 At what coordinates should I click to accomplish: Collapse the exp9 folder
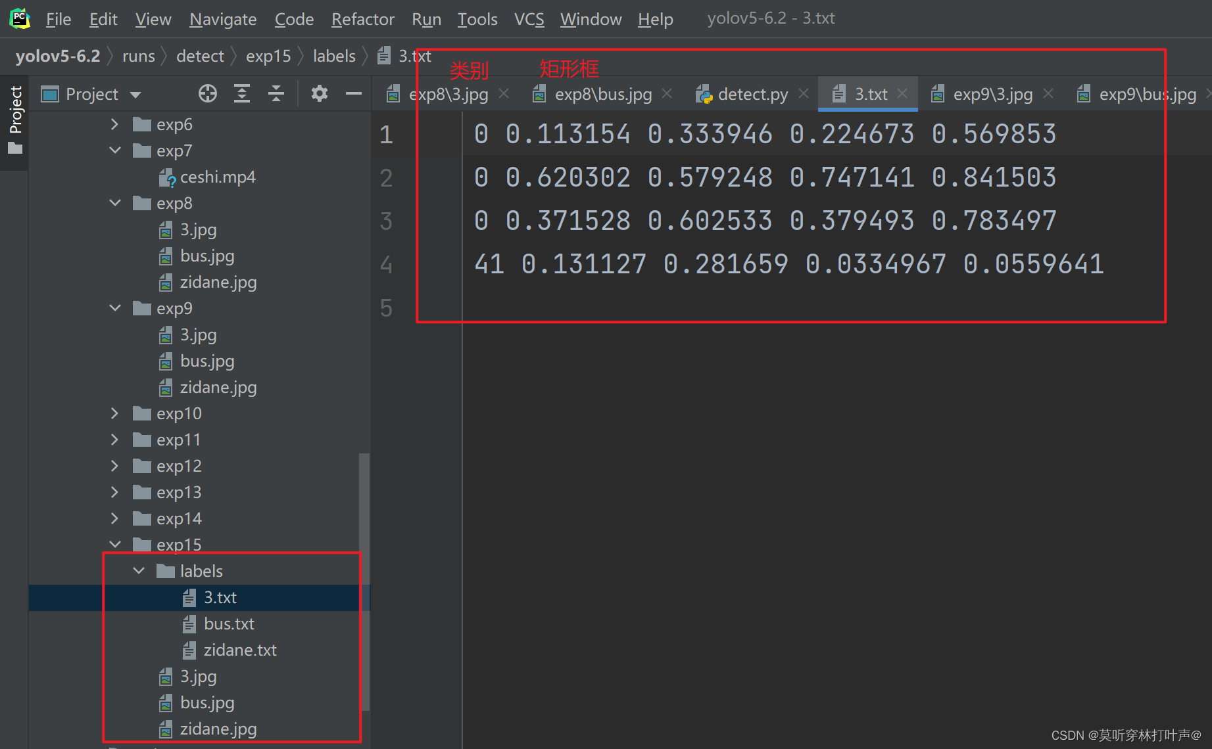coord(115,308)
